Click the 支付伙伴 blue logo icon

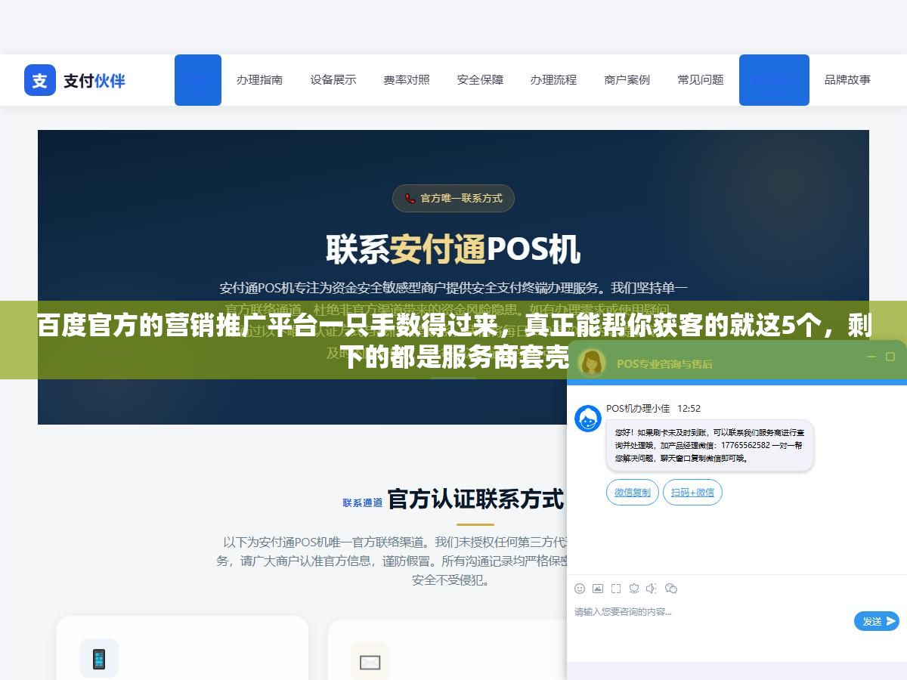(40, 80)
